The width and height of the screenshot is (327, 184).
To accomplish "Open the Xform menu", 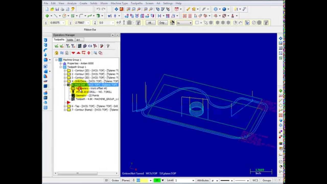I will click(x=104, y=3).
